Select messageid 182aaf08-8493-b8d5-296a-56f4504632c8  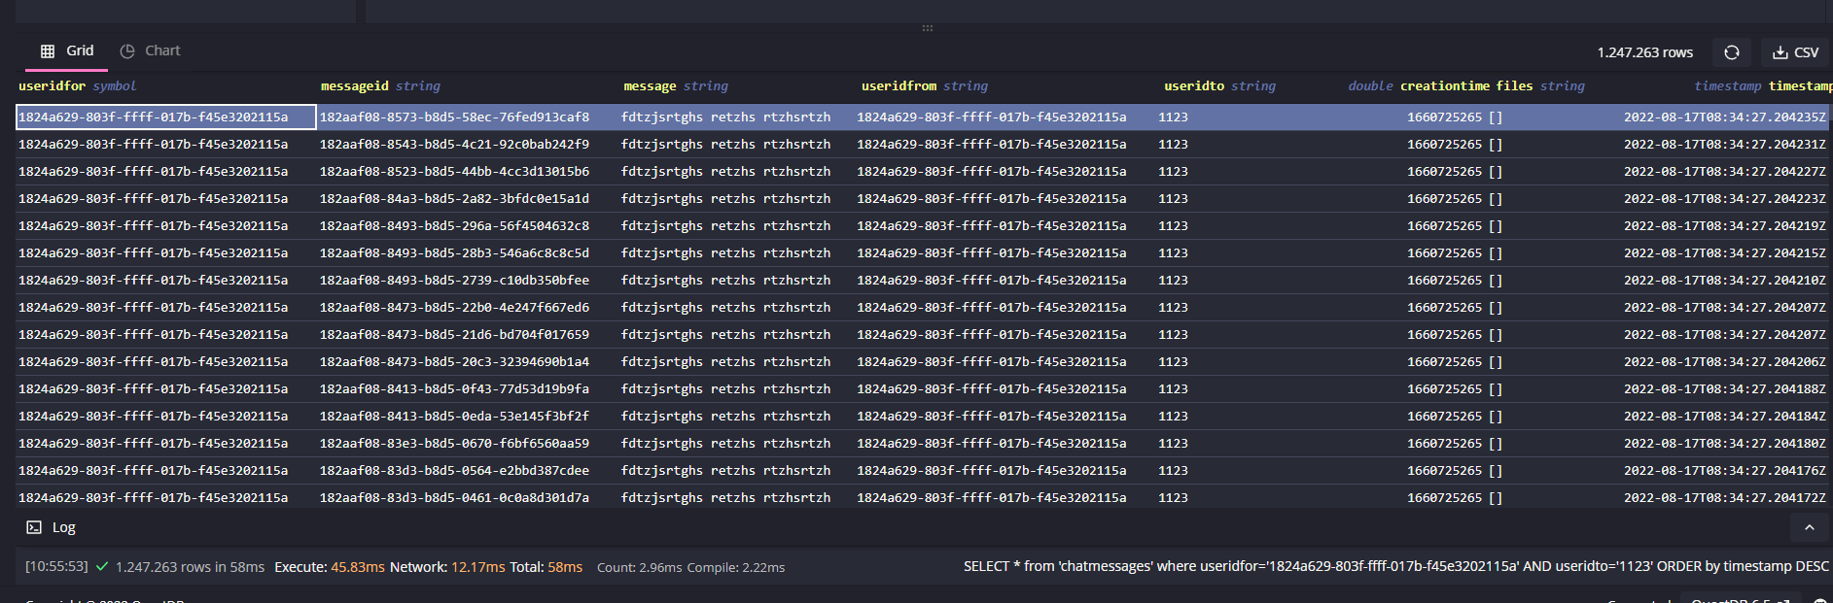[x=454, y=225]
